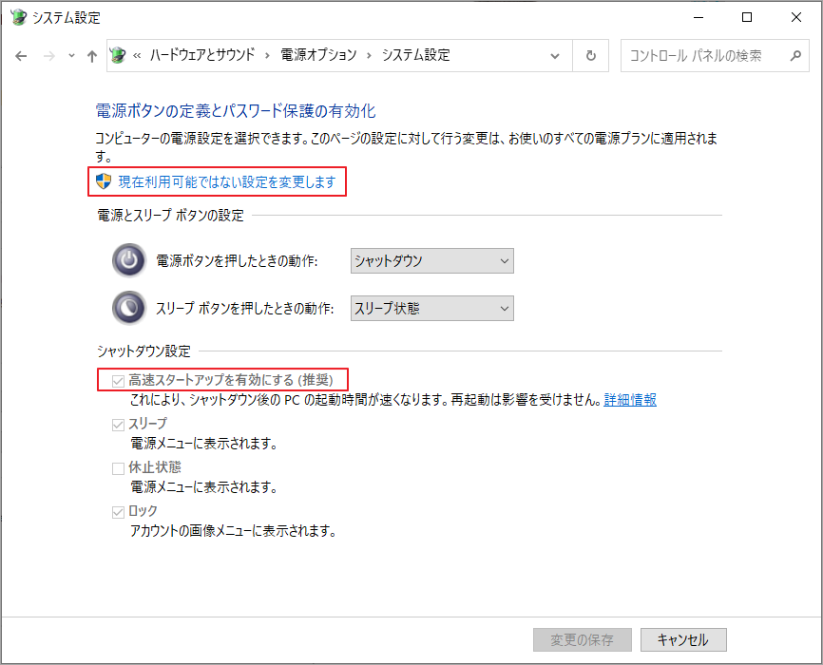Uncheck the ロック checkbox
823x665 pixels.
(x=118, y=510)
